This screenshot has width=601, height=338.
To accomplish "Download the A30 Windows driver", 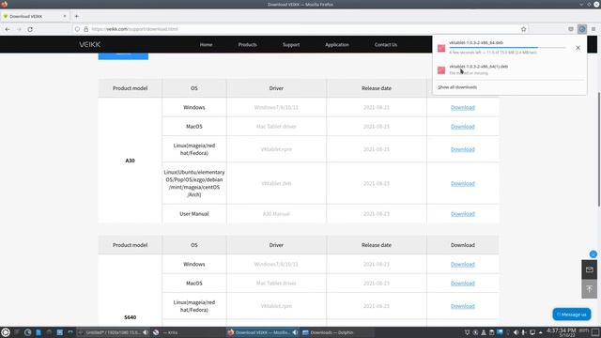I will click(x=463, y=107).
